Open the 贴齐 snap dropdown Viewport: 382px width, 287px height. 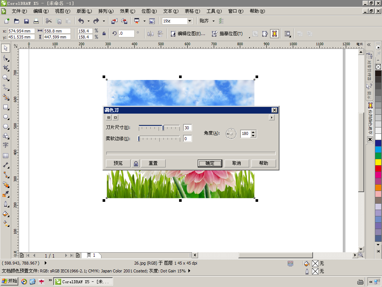(214, 21)
